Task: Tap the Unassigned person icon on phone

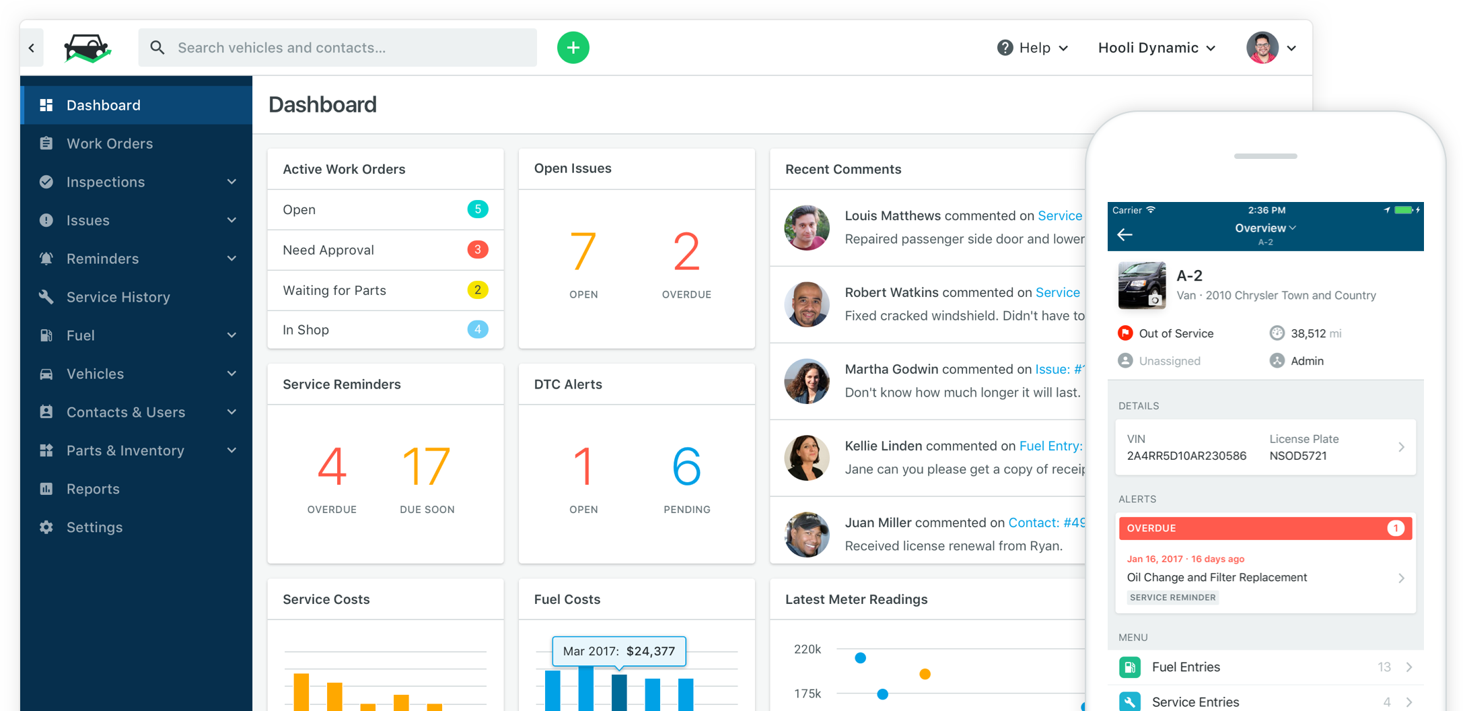Action: pyautogui.click(x=1125, y=361)
